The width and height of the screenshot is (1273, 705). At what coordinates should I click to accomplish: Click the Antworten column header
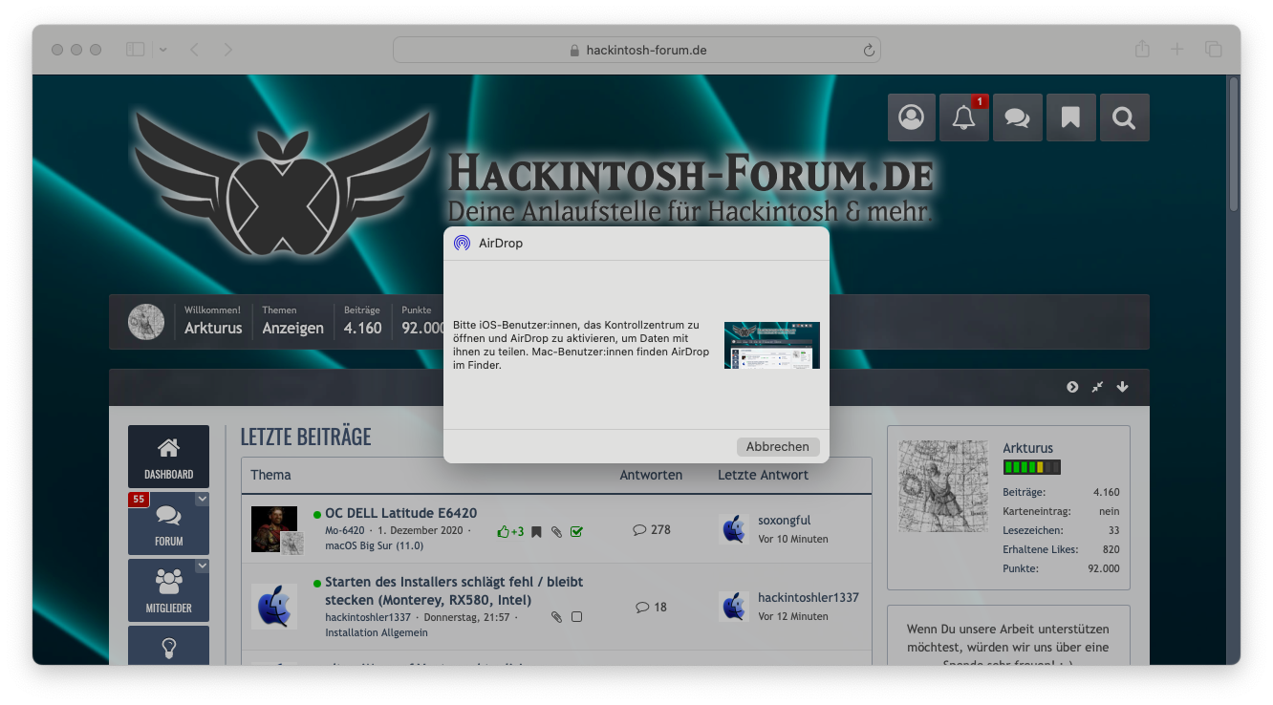(x=651, y=475)
